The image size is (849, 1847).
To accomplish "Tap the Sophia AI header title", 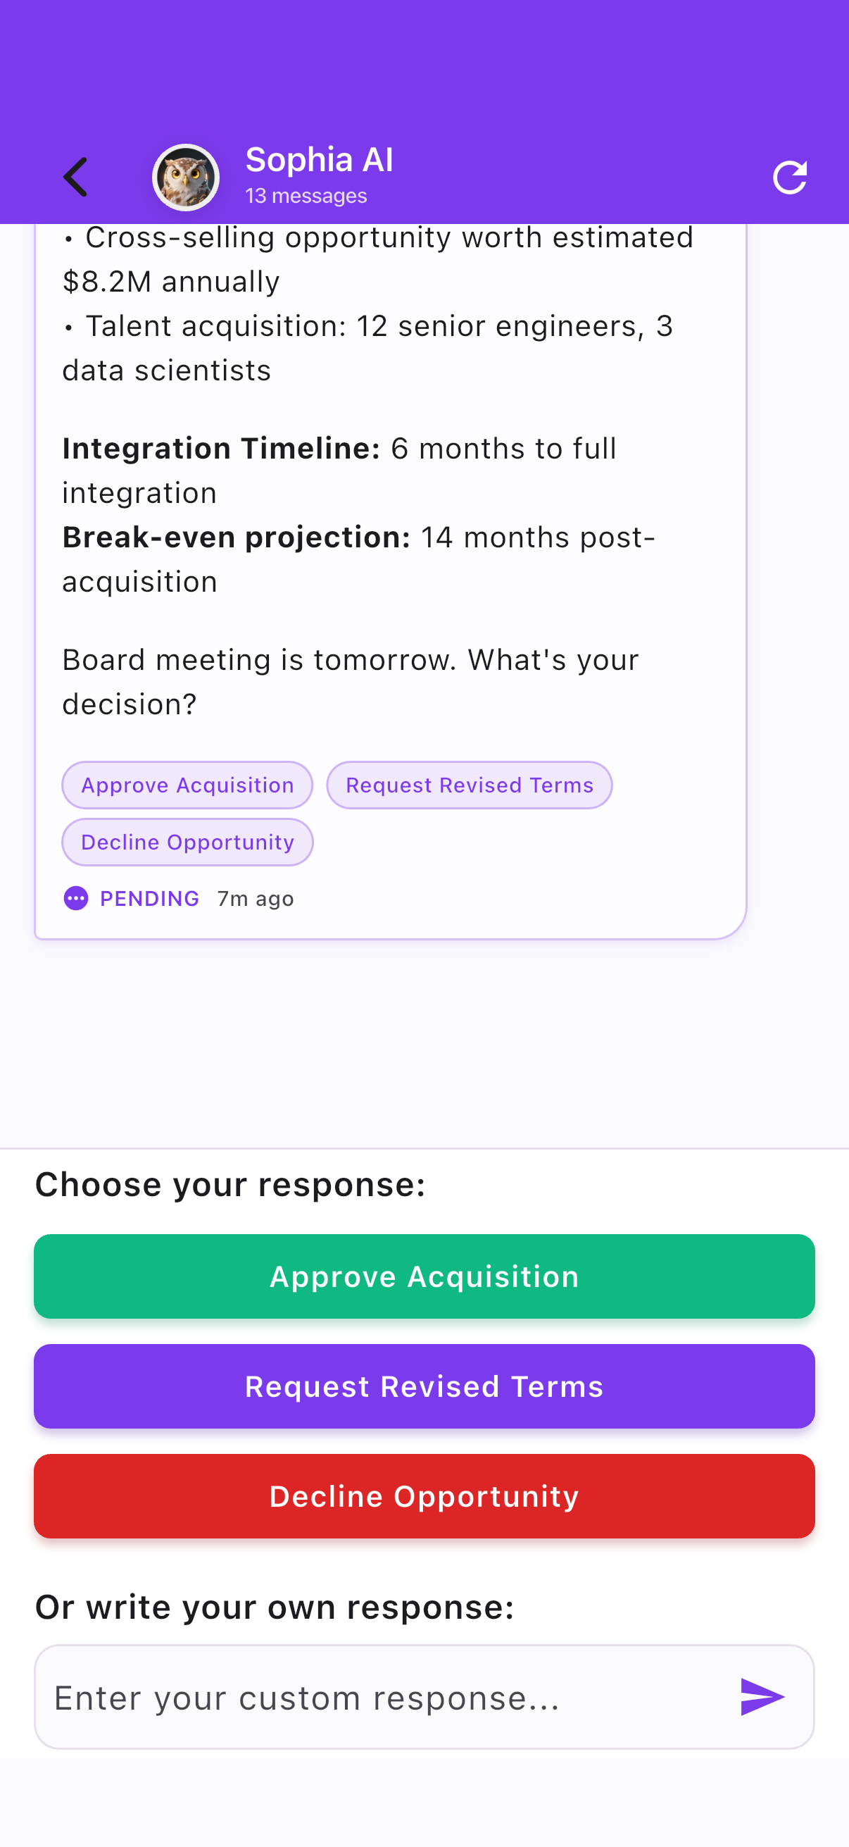I will [x=320, y=159].
